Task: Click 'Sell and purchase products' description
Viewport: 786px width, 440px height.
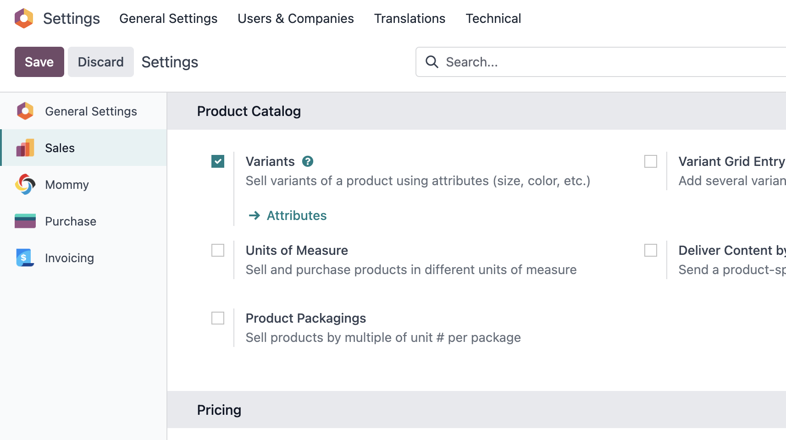Action: 411,269
